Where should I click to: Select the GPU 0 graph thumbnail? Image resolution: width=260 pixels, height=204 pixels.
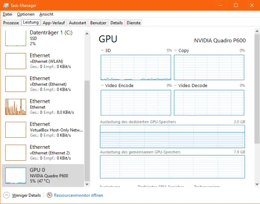point(15,175)
